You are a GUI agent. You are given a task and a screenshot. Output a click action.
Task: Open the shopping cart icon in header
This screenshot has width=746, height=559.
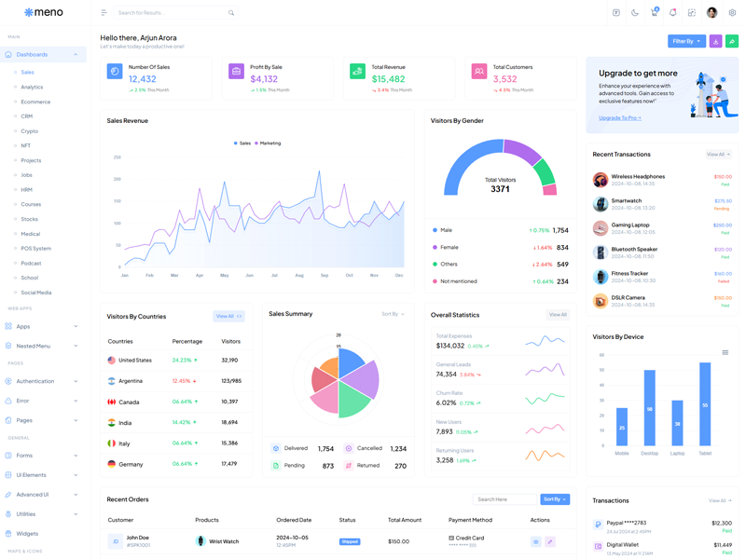coord(654,13)
